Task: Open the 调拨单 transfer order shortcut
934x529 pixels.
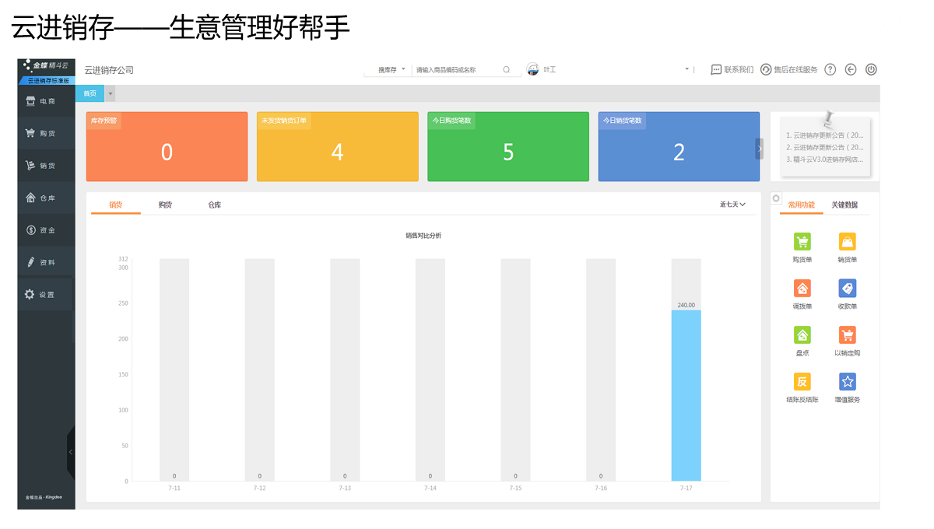Action: tap(802, 289)
